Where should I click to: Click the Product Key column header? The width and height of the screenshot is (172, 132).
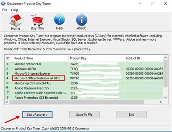pyautogui.click(x=96, y=58)
